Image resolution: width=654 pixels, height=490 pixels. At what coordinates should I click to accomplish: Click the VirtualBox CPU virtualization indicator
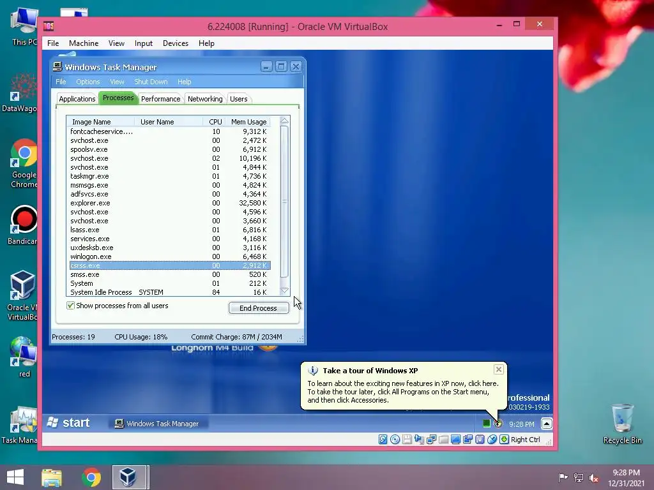480,440
